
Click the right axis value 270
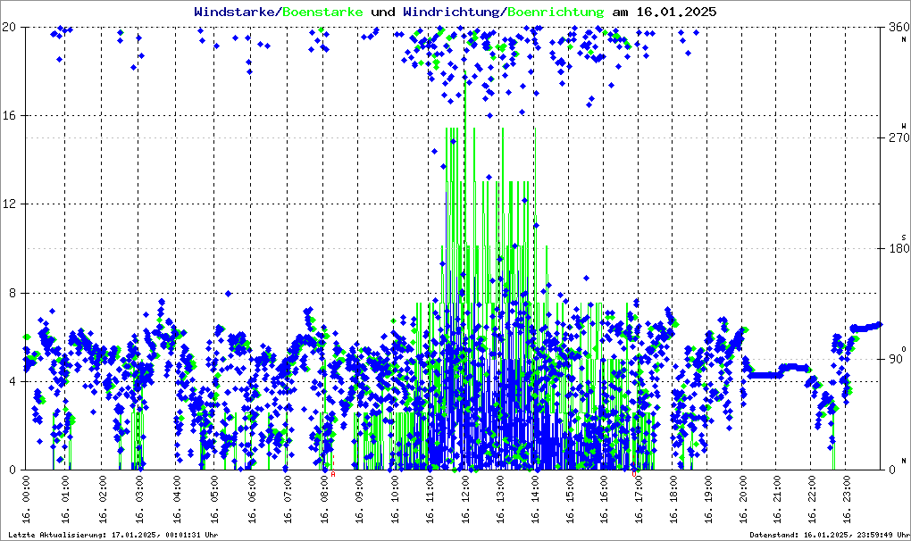[x=898, y=137]
